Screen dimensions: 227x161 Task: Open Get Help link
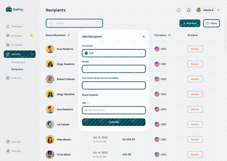16,142
